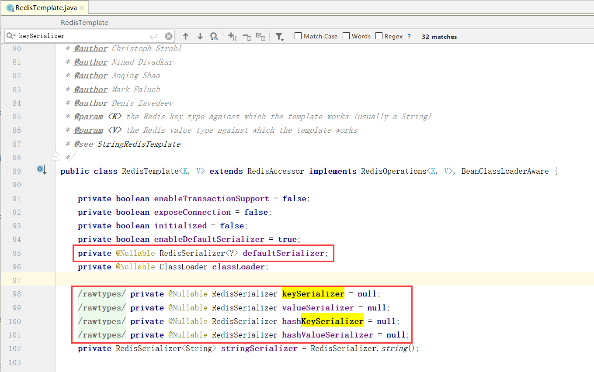Open the search filter options dropdown
The width and height of the screenshot is (594, 372).
pos(279,36)
